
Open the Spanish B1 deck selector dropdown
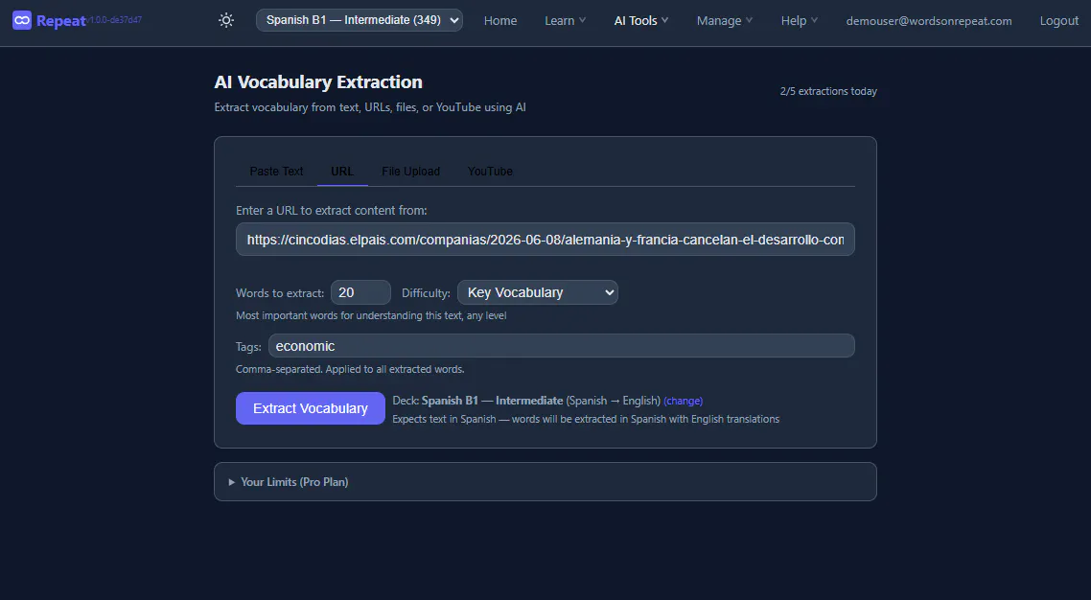[359, 20]
